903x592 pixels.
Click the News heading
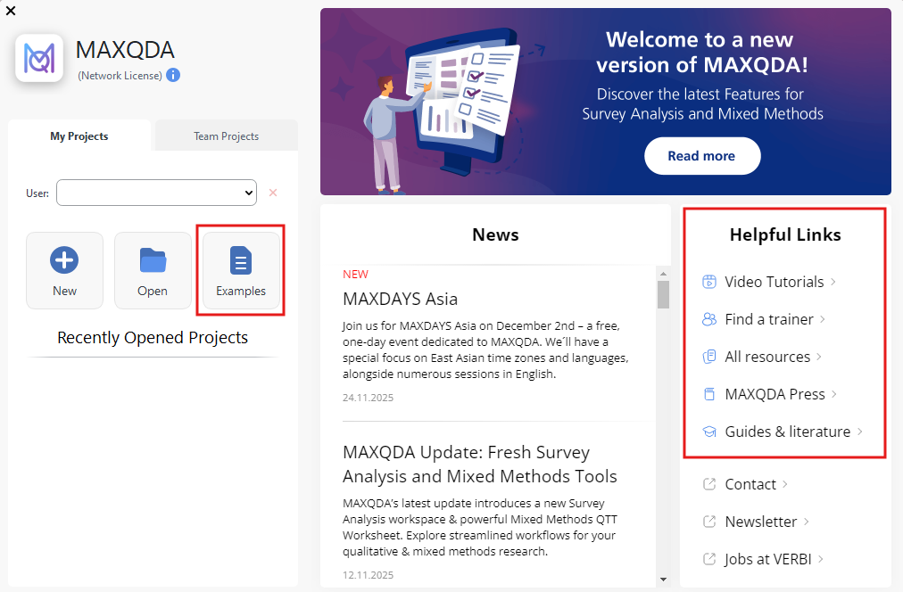pos(495,234)
